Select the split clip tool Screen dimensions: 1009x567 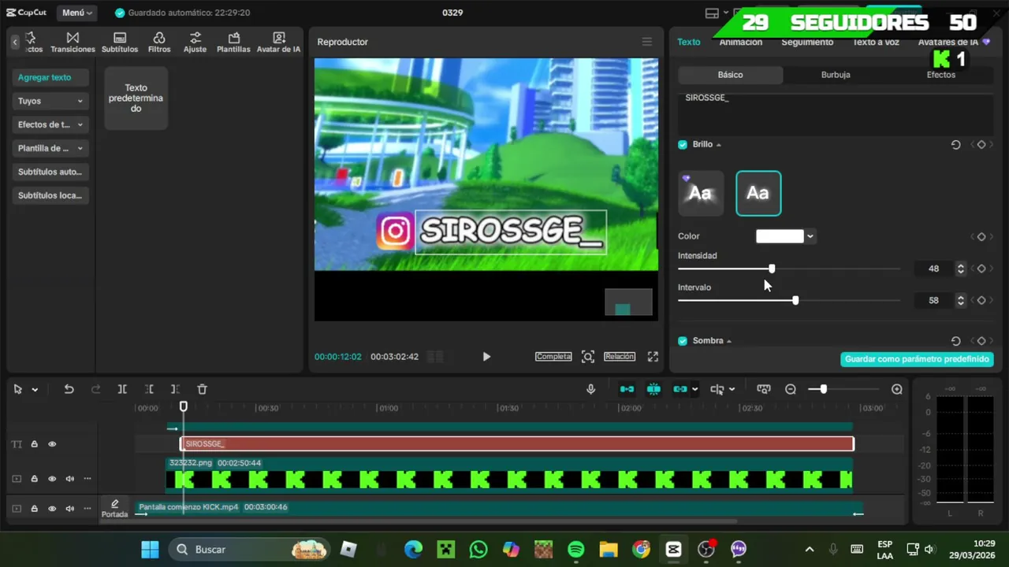(x=122, y=389)
